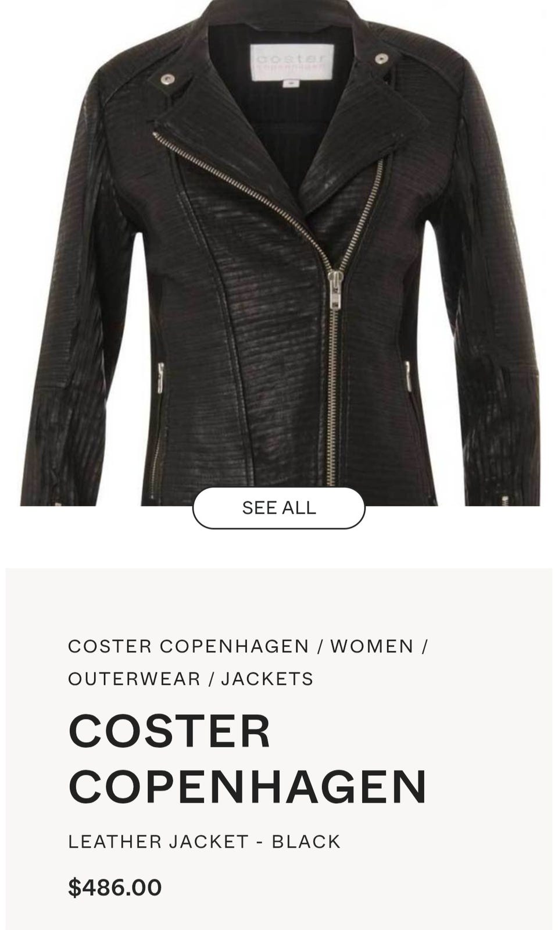This screenshot has width=558, height=930.
Task: Click the $486.00 price
Action: pyautogui.click(x=115, y=888)
